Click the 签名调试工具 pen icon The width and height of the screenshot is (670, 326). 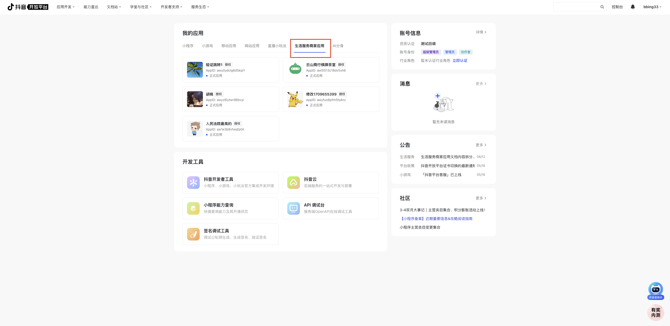(193, 234)
